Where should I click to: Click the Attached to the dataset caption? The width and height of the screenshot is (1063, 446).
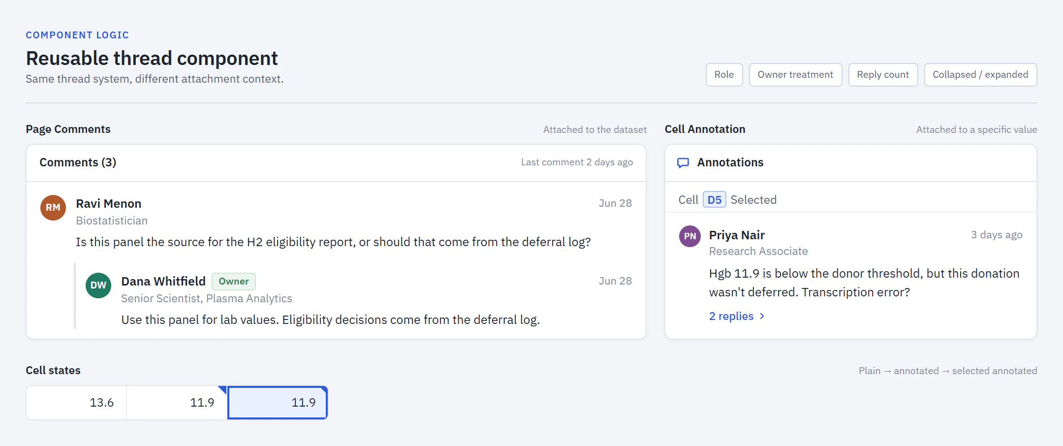(594, 130)
